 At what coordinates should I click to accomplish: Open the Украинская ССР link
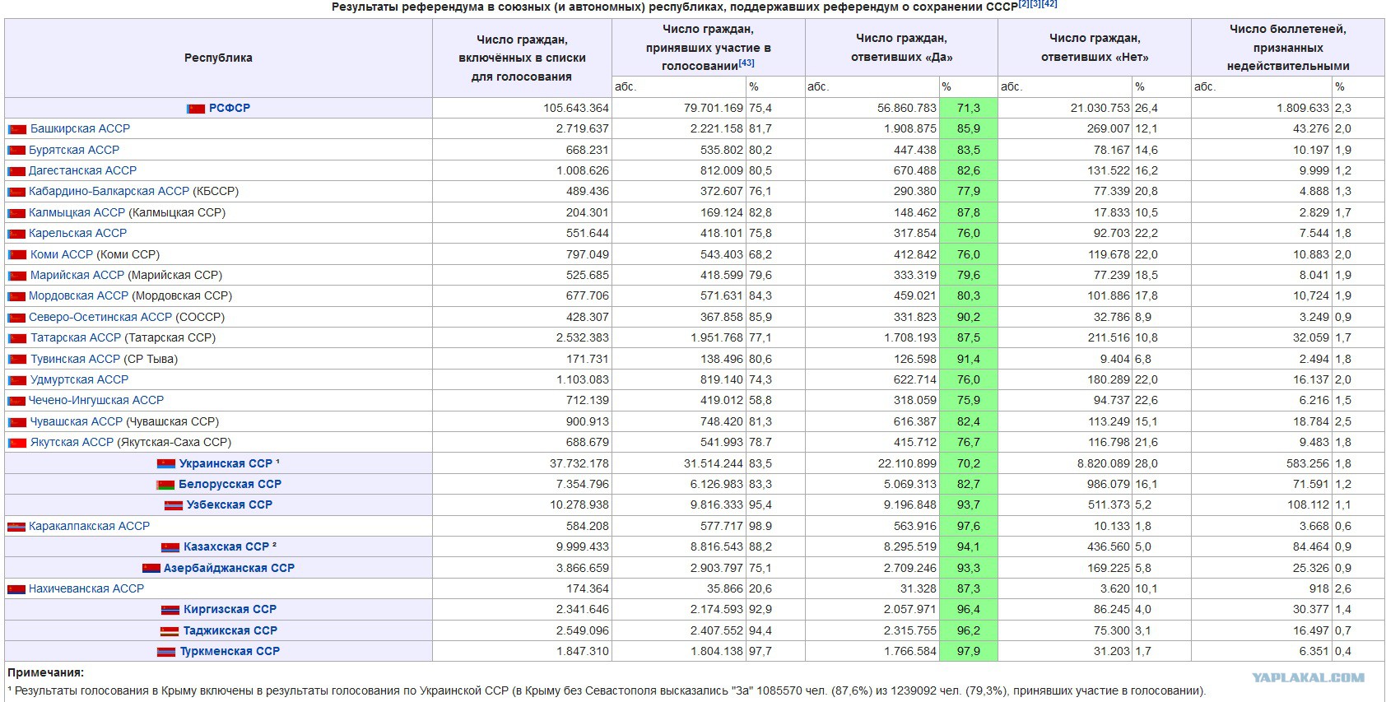(226, 463)
